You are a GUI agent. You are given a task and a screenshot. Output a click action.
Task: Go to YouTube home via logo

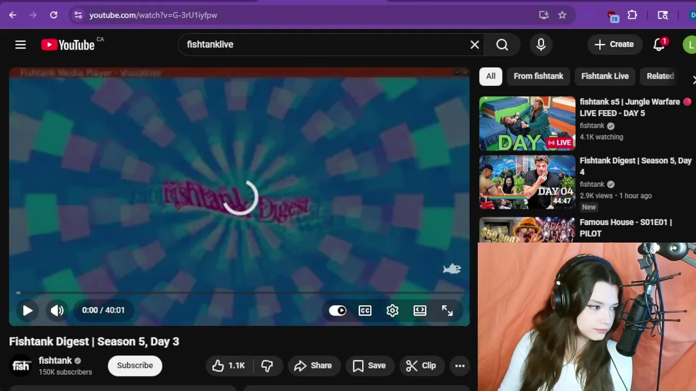click(x=68, y=45)
